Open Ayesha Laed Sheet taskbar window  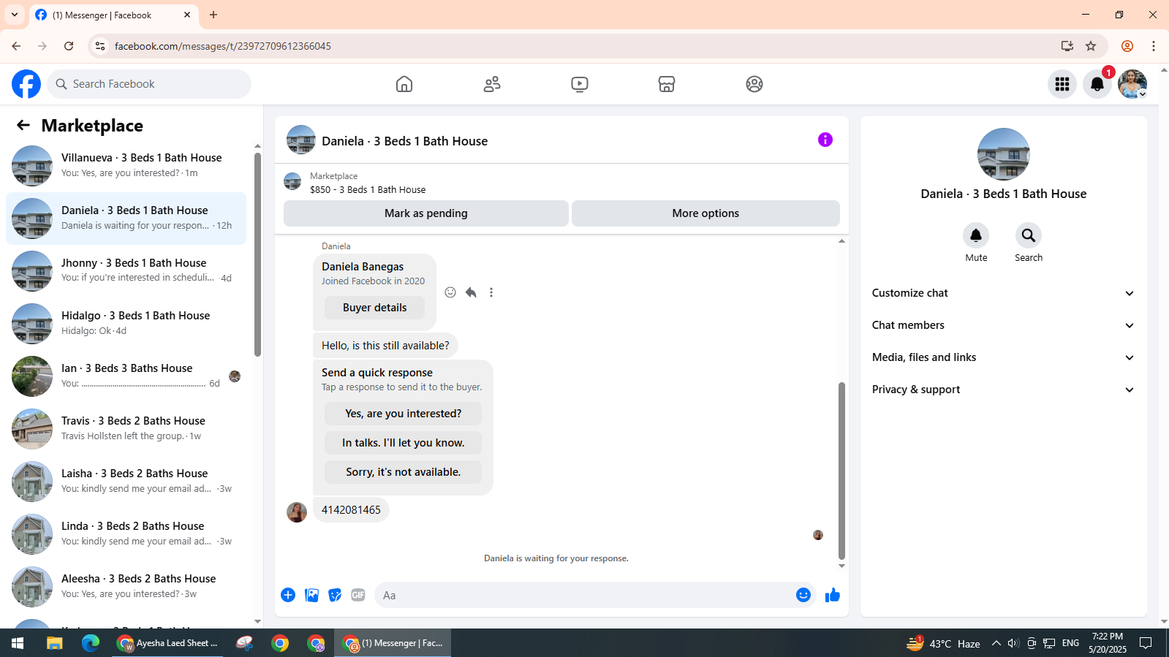167,643
